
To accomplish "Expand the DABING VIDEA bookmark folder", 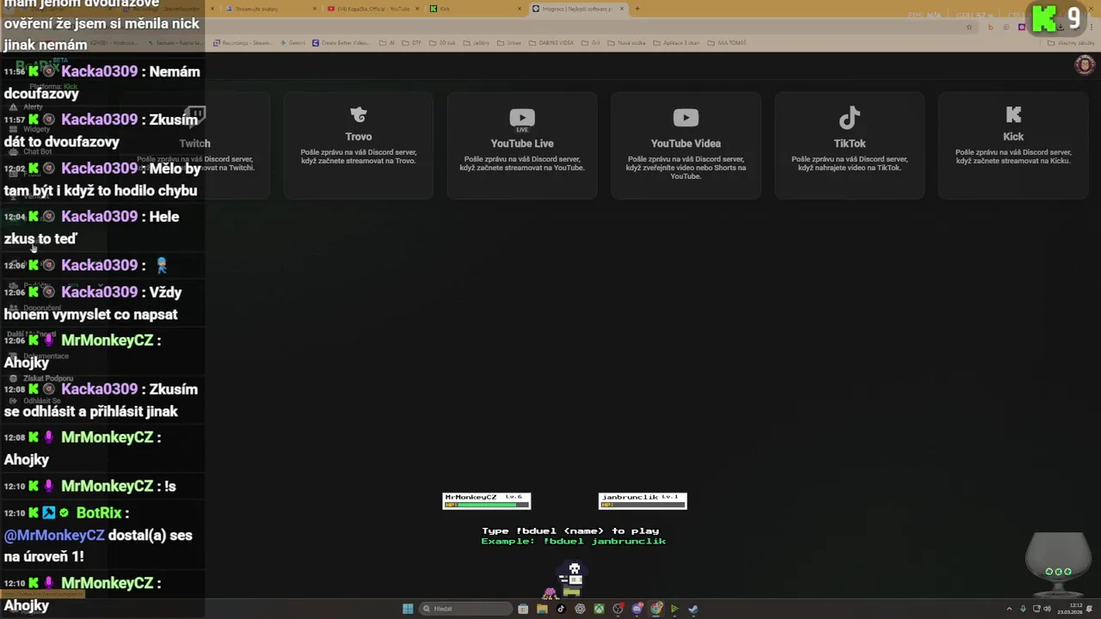I will [552, 43].
